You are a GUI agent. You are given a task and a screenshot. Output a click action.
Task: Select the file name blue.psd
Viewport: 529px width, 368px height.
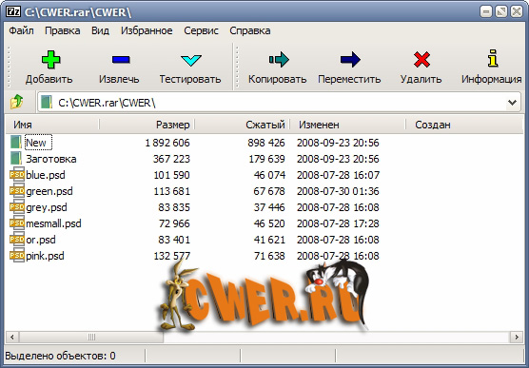[x=46, y=175]
